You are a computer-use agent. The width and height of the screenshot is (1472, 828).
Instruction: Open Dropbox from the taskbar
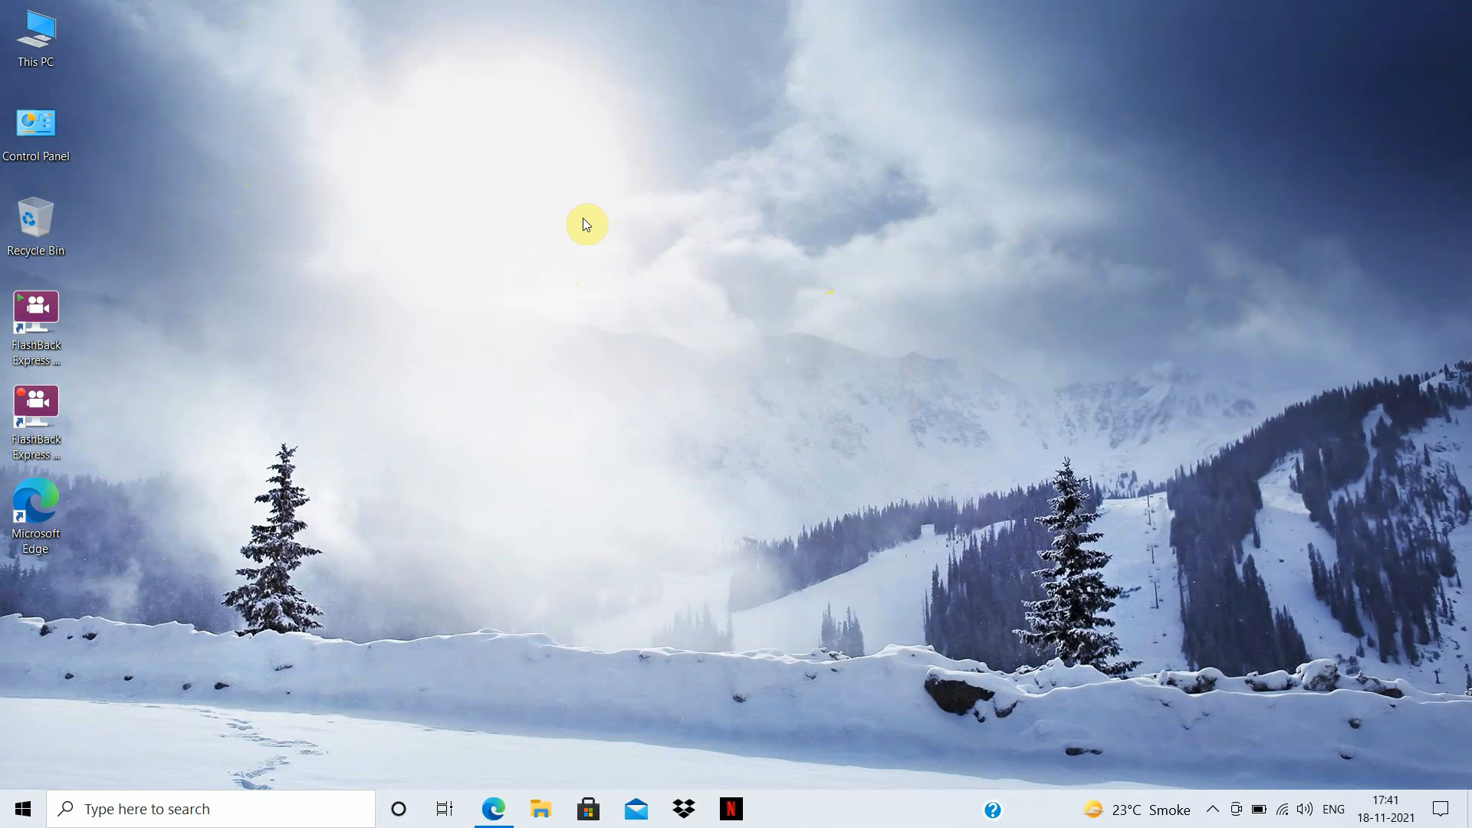pyautogui.click(x=684, y=809)
